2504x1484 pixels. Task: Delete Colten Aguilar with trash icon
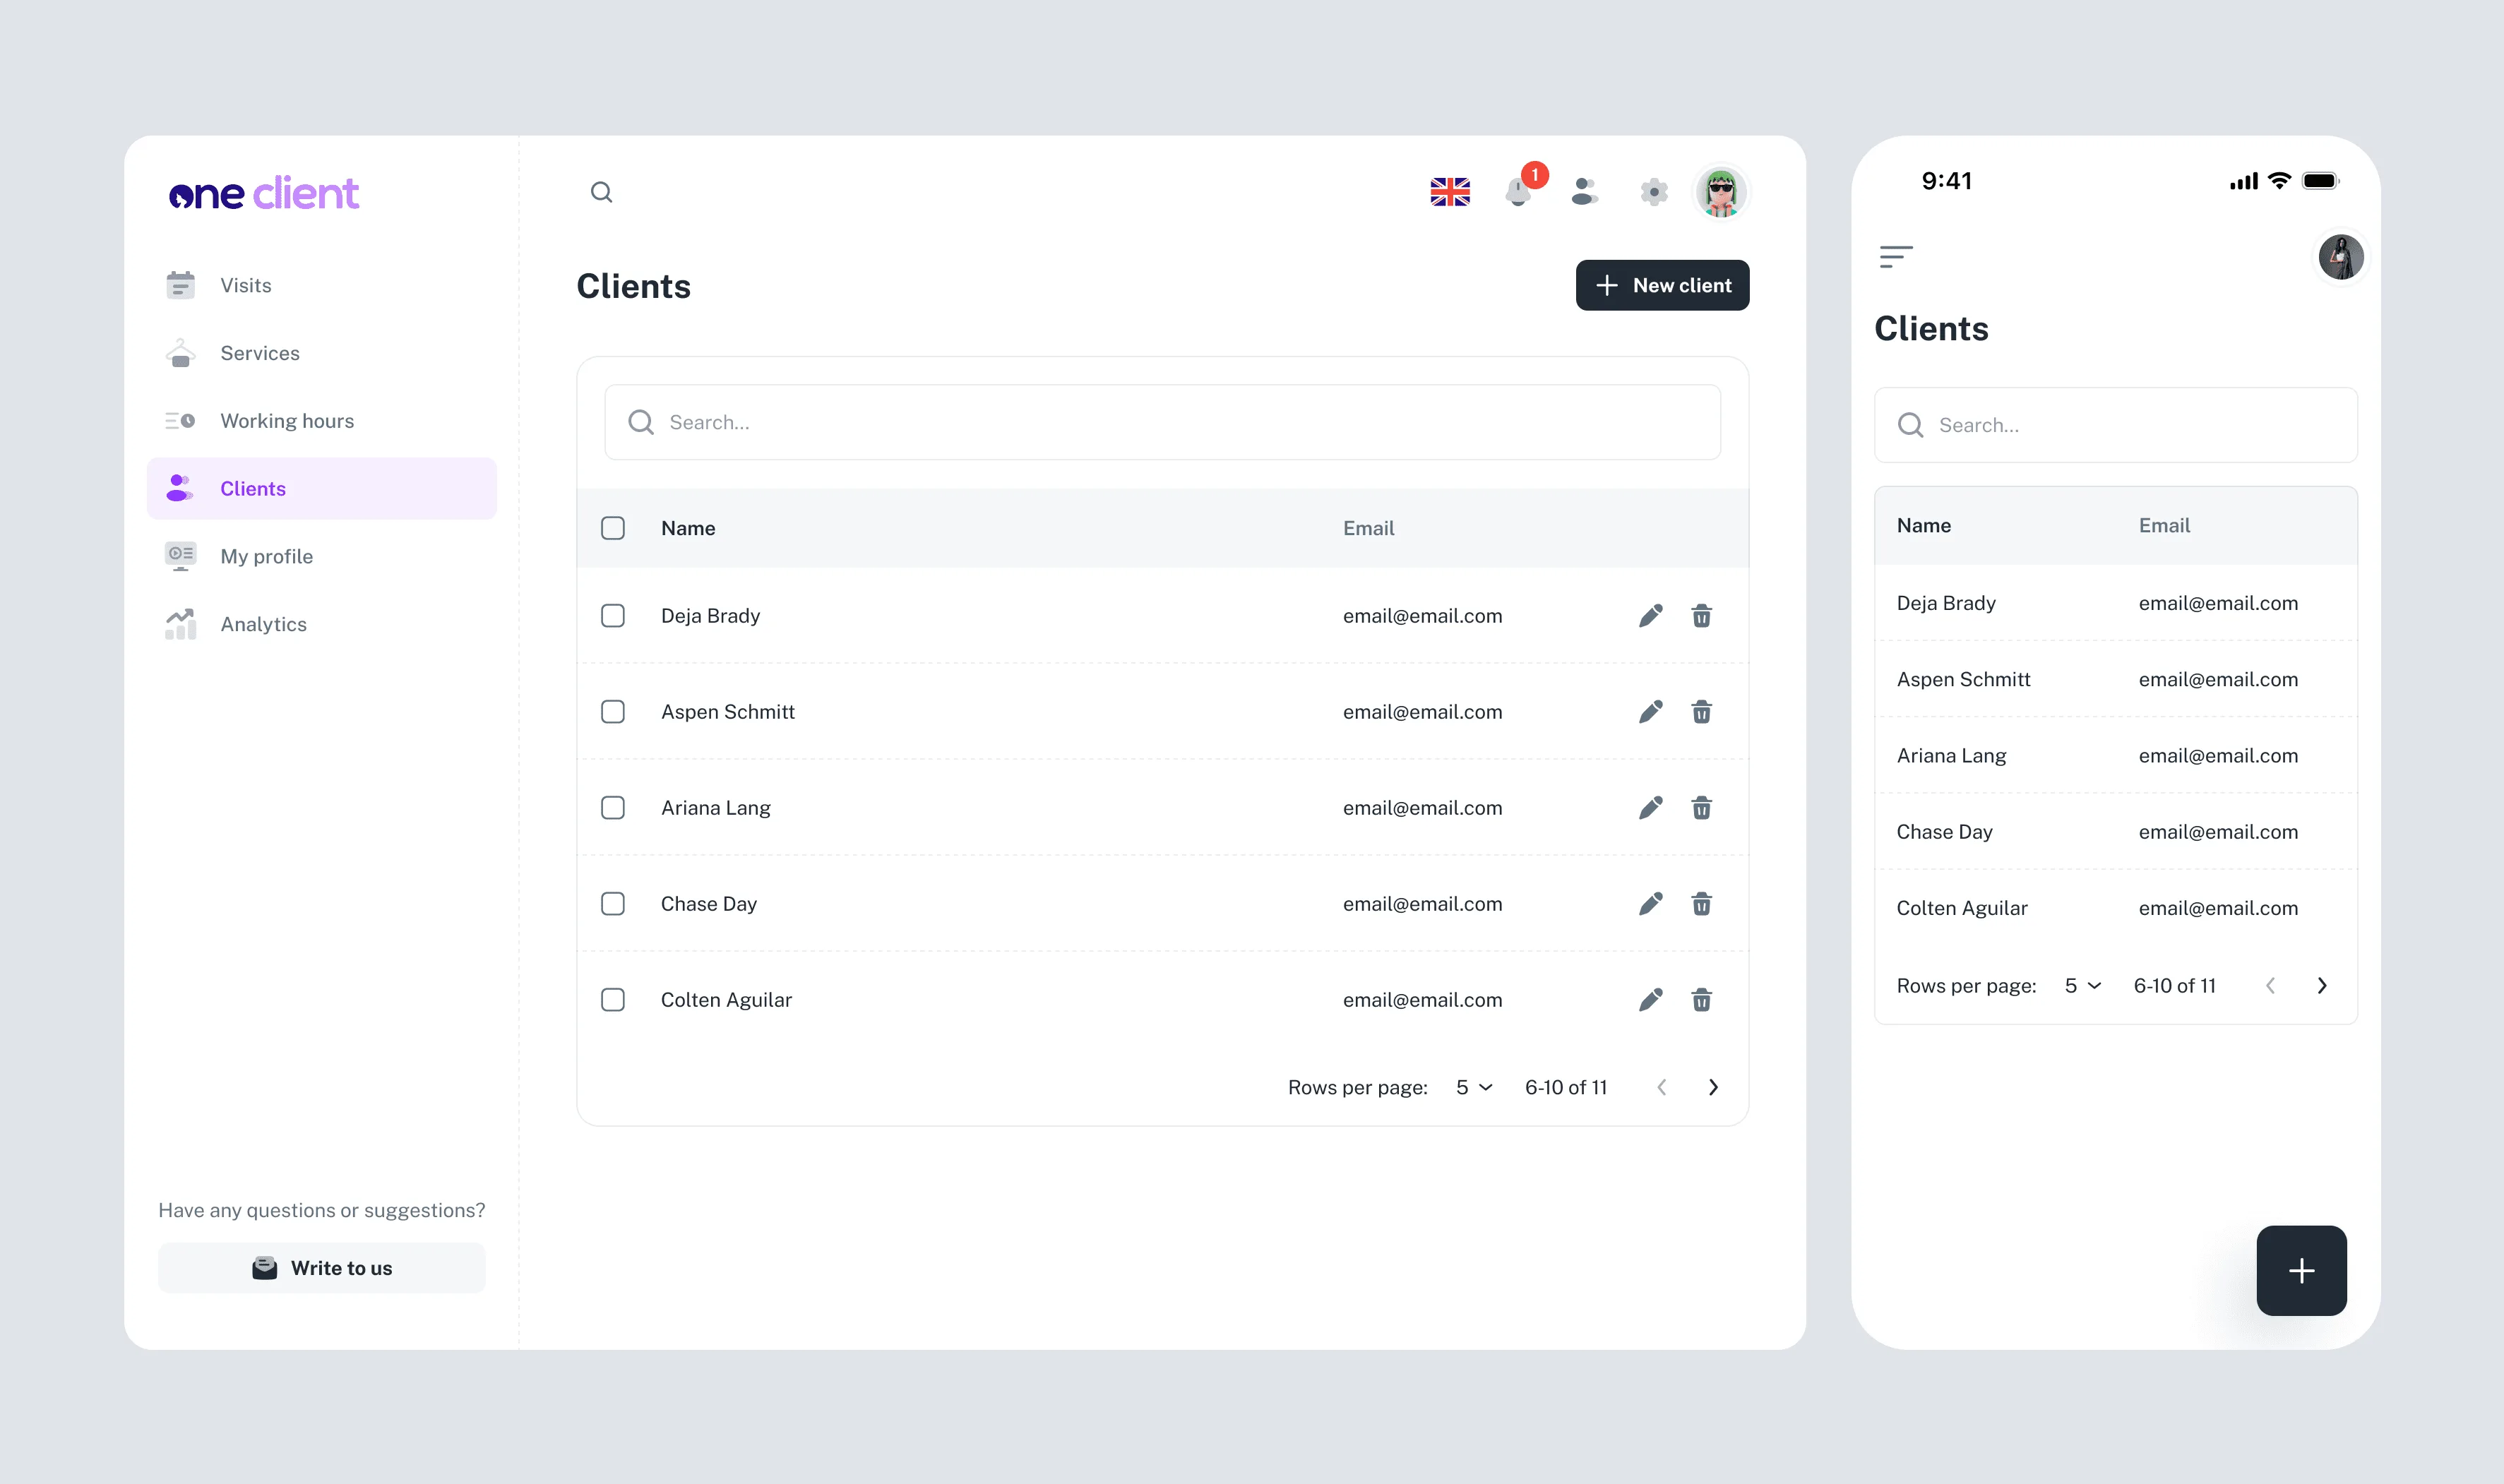[x=1702, y=999]
